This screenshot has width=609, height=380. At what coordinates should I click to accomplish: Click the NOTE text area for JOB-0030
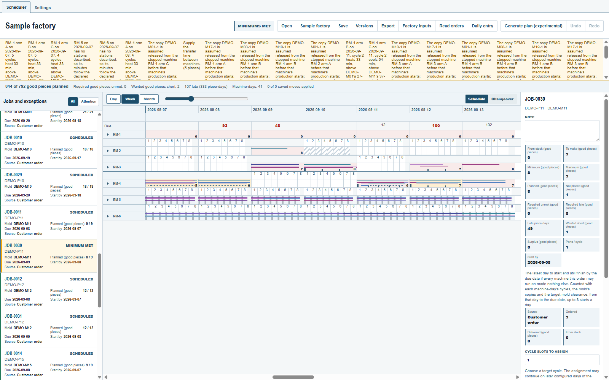[562, 131]
